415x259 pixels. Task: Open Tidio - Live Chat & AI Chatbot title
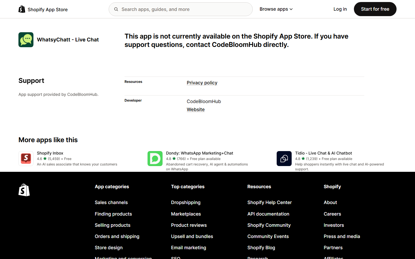(x=323, y=153)
